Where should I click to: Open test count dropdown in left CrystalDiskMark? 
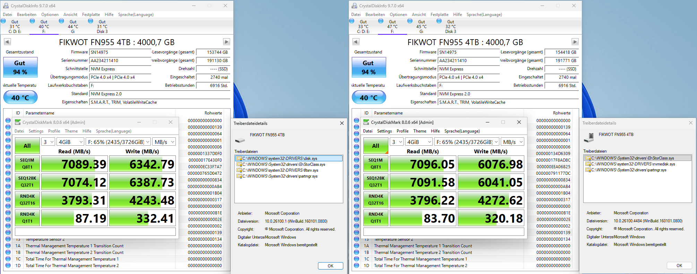48,142
